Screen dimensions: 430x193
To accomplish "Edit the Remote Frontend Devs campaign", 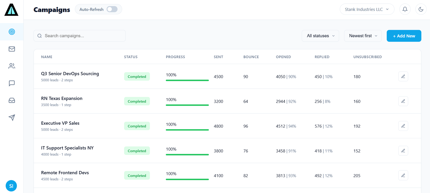I will (x=403, y=175).
